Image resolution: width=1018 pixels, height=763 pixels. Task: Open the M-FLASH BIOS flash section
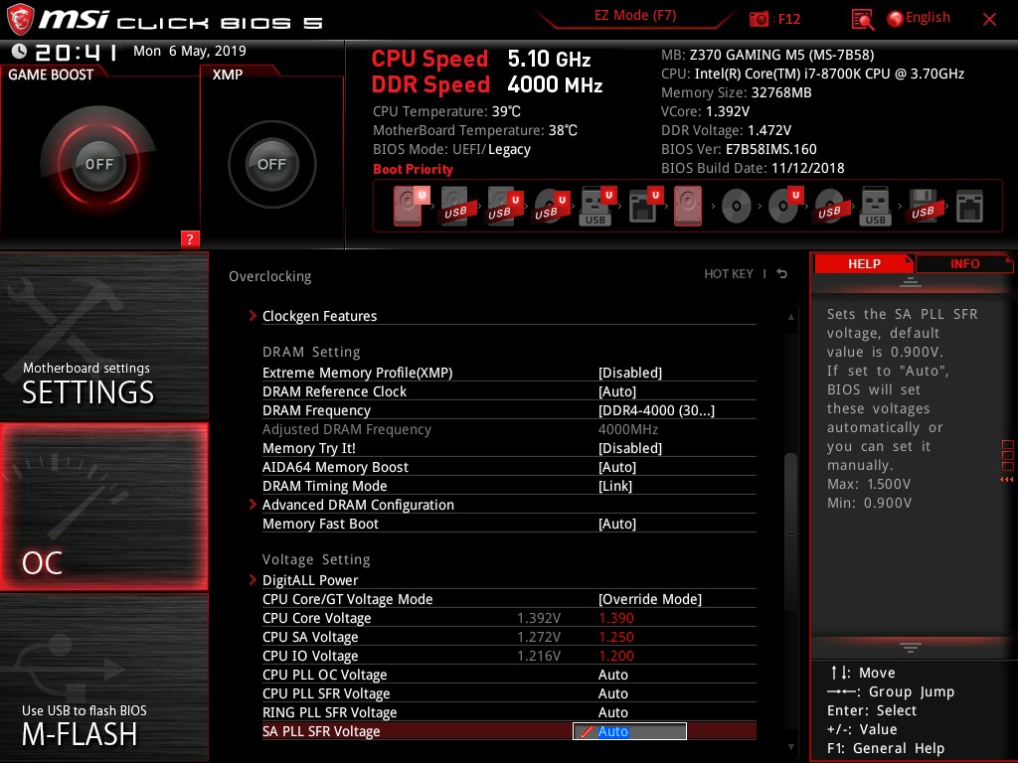tap(103, 678)
